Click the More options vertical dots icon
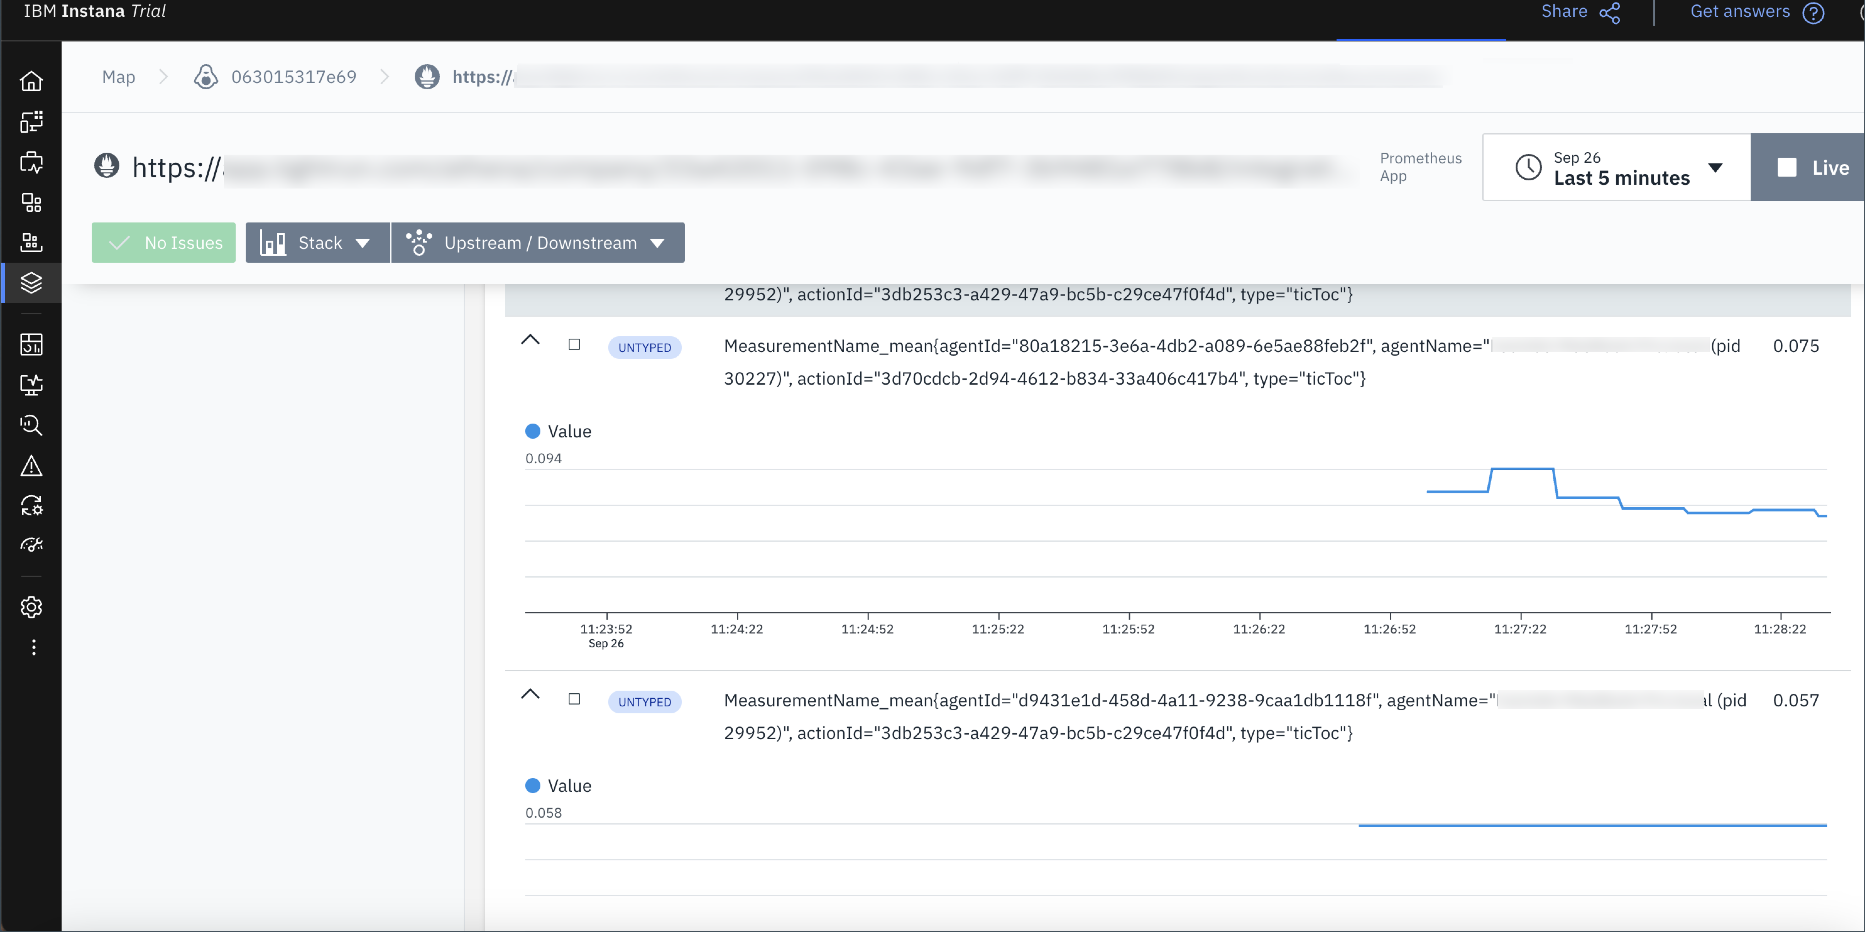The height and width of the screenshot is (932, 1865). [x=33, y=647]
